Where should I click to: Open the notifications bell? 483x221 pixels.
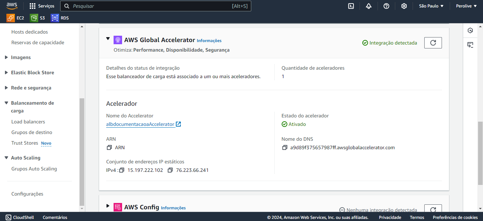369,6
